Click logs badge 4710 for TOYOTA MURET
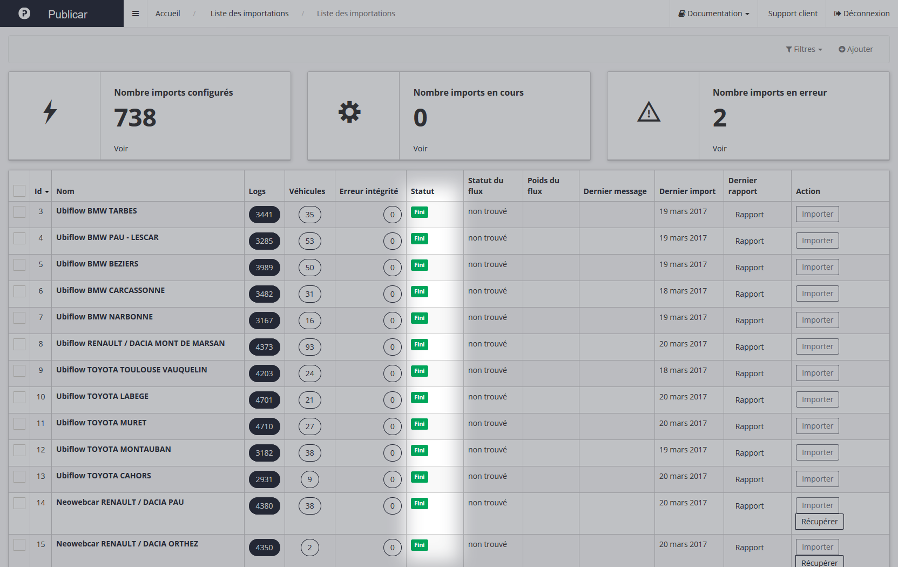The width and height of the screenshot is (898, 567). (264, 426)
